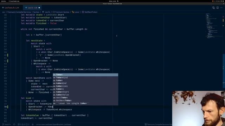Screen dimensions: 225x126
Task: Click the LexState.OpenBracket status bar message
Action: point(53,125)
